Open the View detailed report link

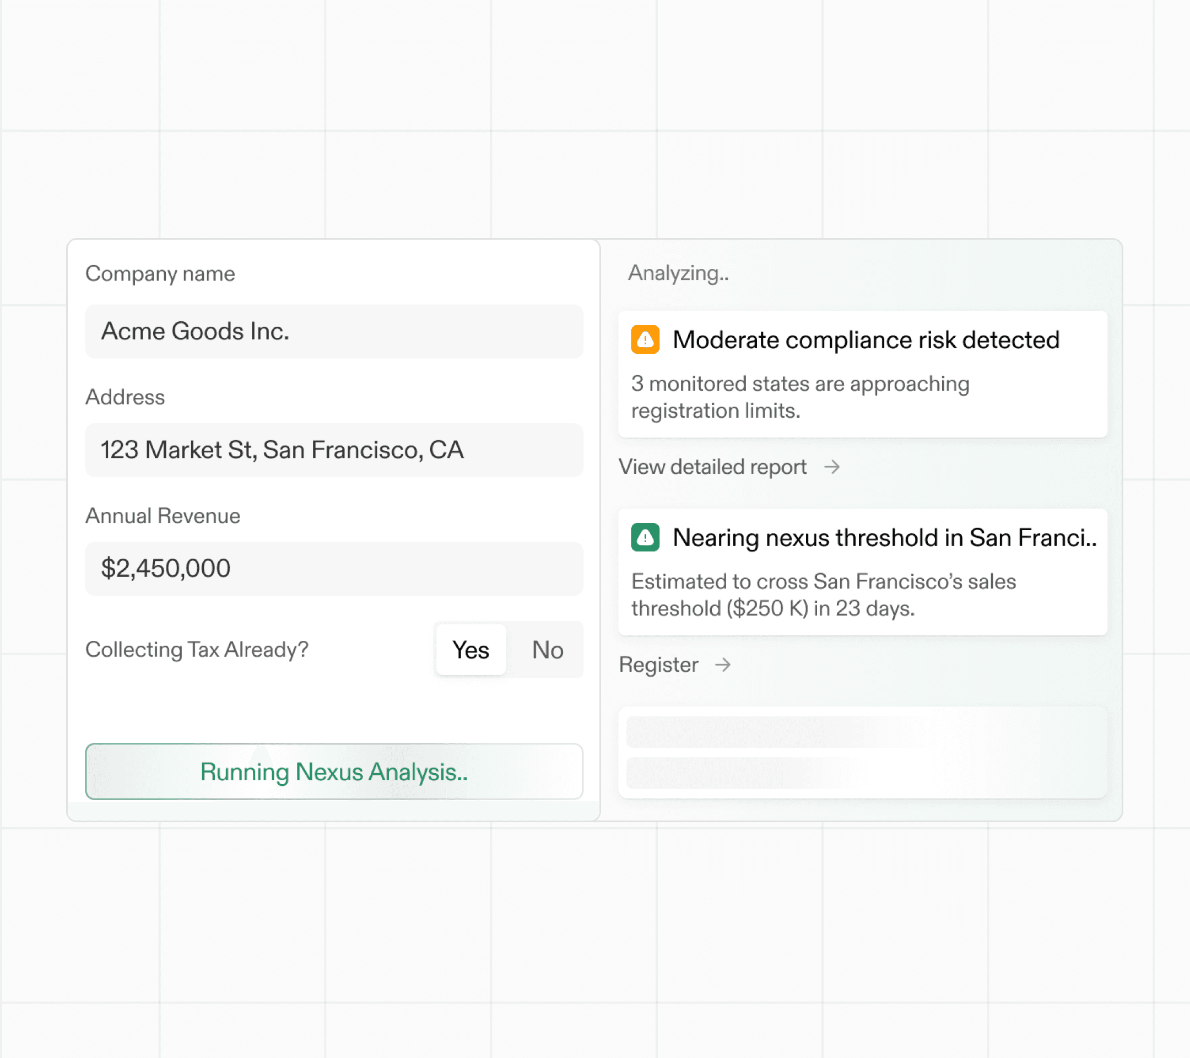coord(712,466)
